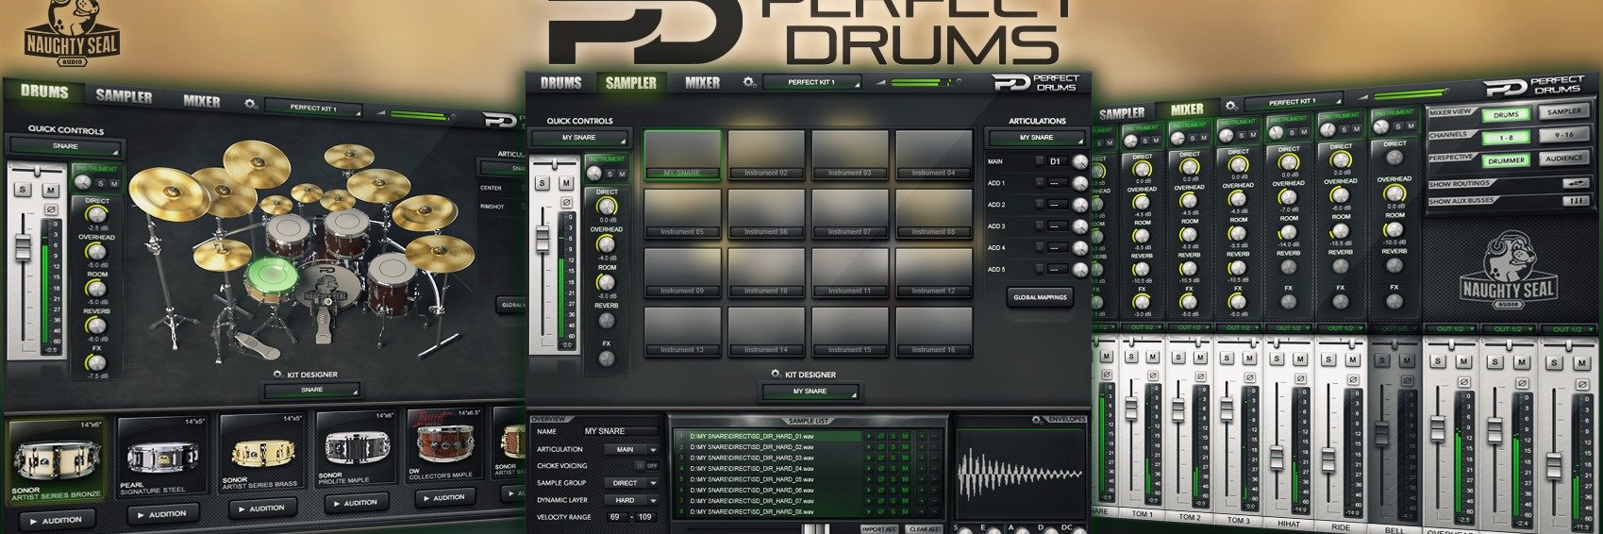This screenshot has width=1603, height=534.
Task: Mute the Sampler quick controls channel
Action: (x=566, y=183)
